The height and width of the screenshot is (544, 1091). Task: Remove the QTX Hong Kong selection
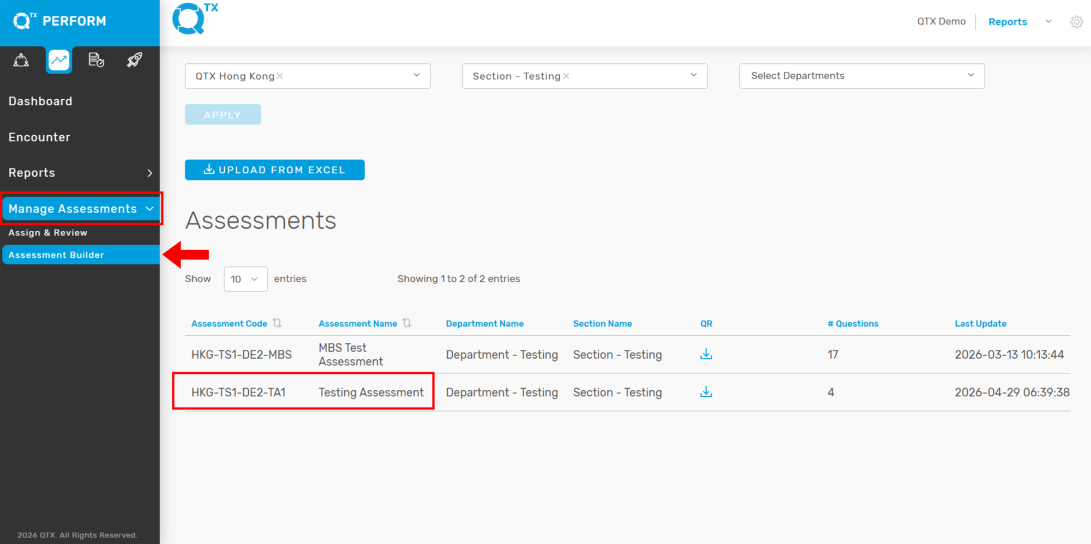(x=280, y=76)
